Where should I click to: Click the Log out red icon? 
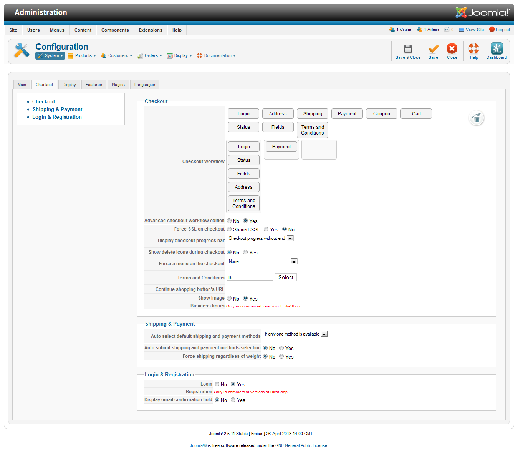click(492, 30)
